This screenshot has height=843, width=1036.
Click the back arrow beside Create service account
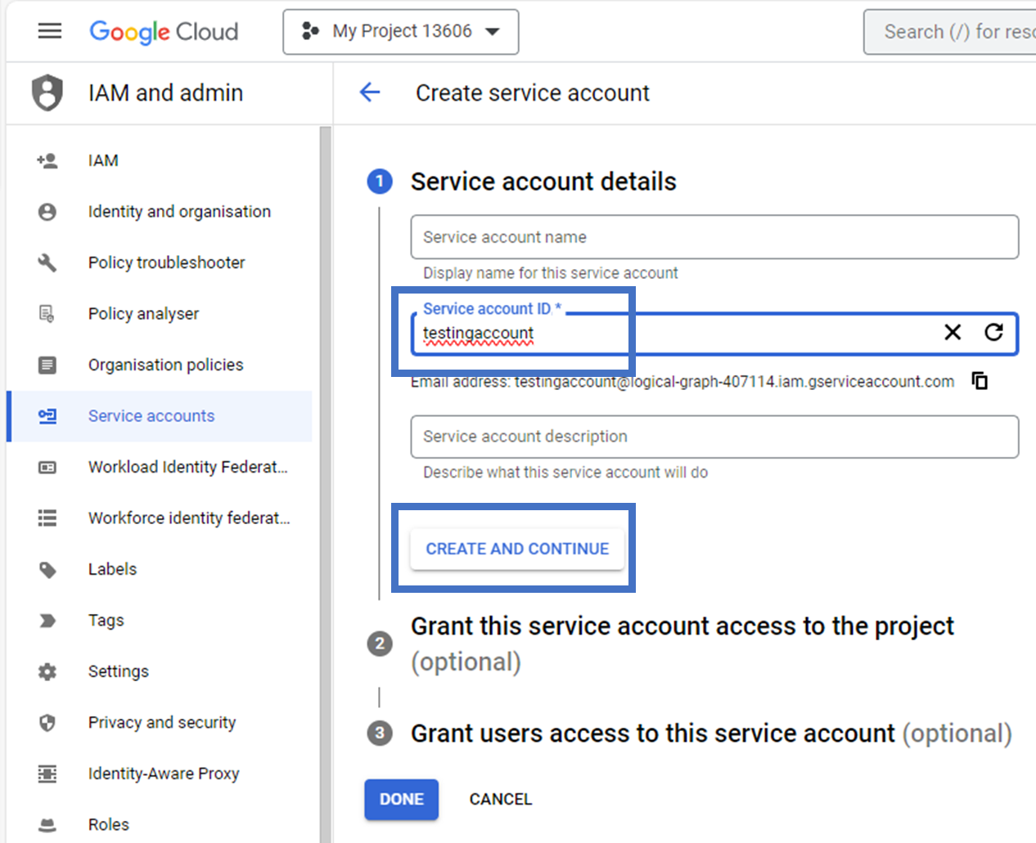pyautogui.click(x=370, y=92)
